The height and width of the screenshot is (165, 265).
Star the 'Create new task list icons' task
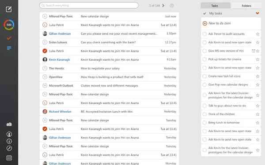click(x=257, y=76)
